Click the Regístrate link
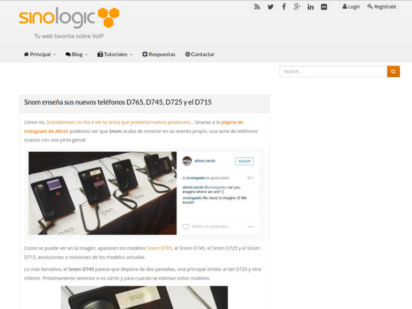The width and height of the screenshot is (412, 309). click(382, 7)
